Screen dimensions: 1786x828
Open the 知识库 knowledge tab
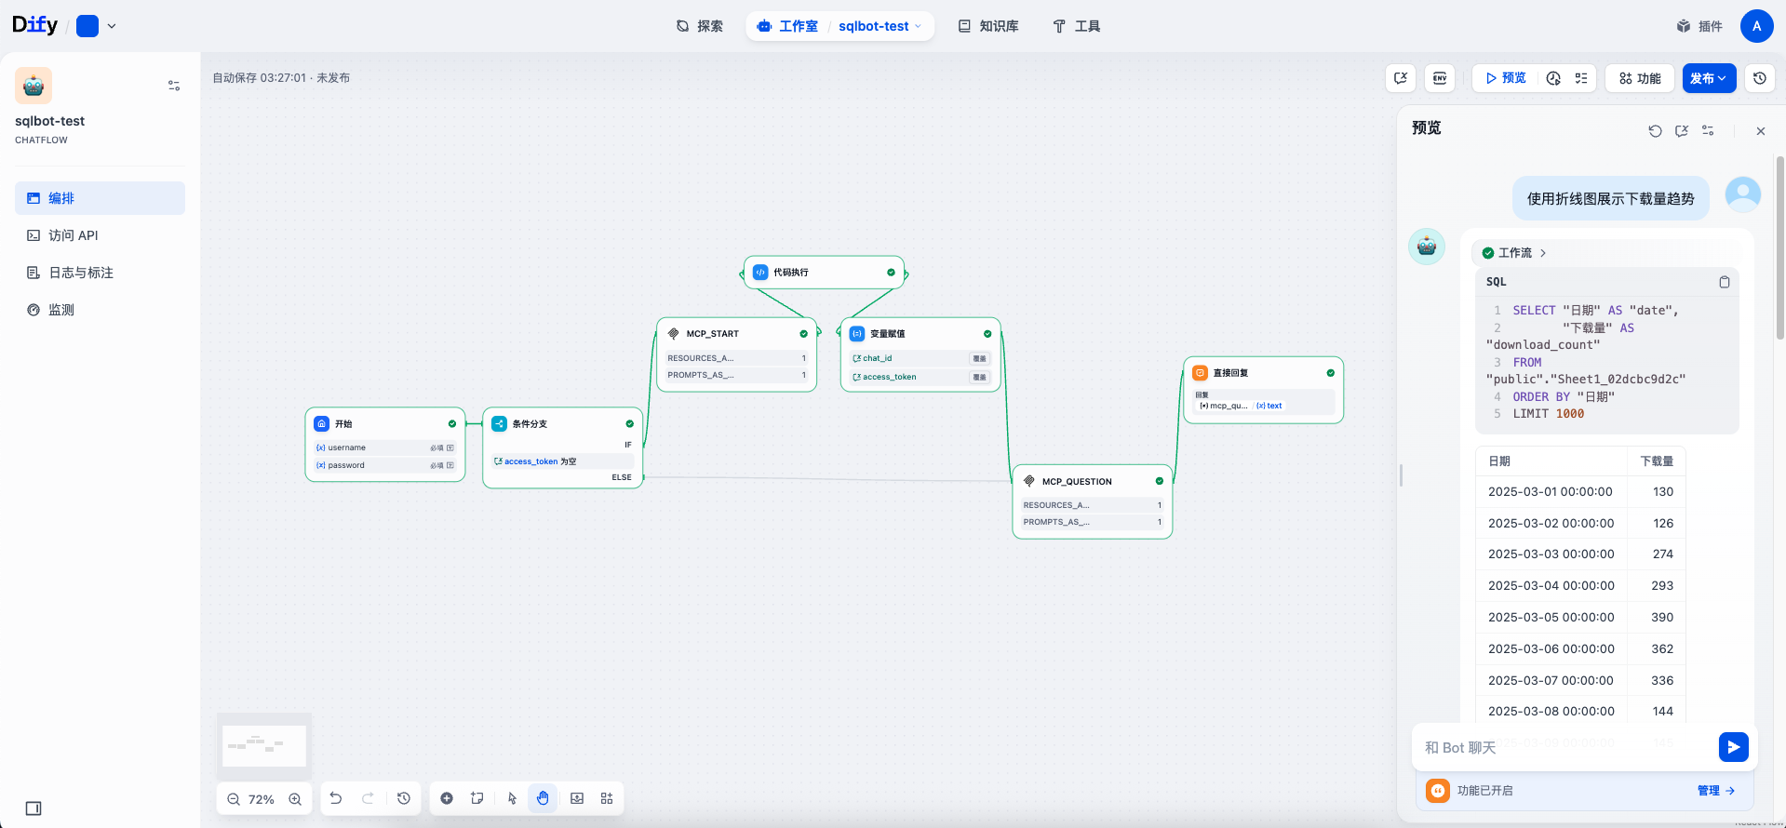(x=988, y=26)
